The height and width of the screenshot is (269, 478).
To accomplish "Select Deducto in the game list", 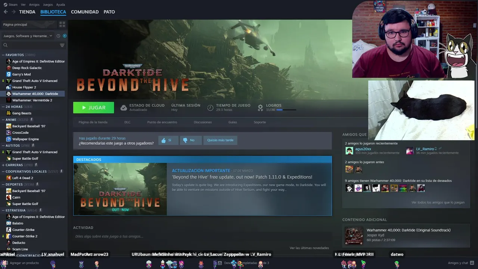I will pos(19,243).
